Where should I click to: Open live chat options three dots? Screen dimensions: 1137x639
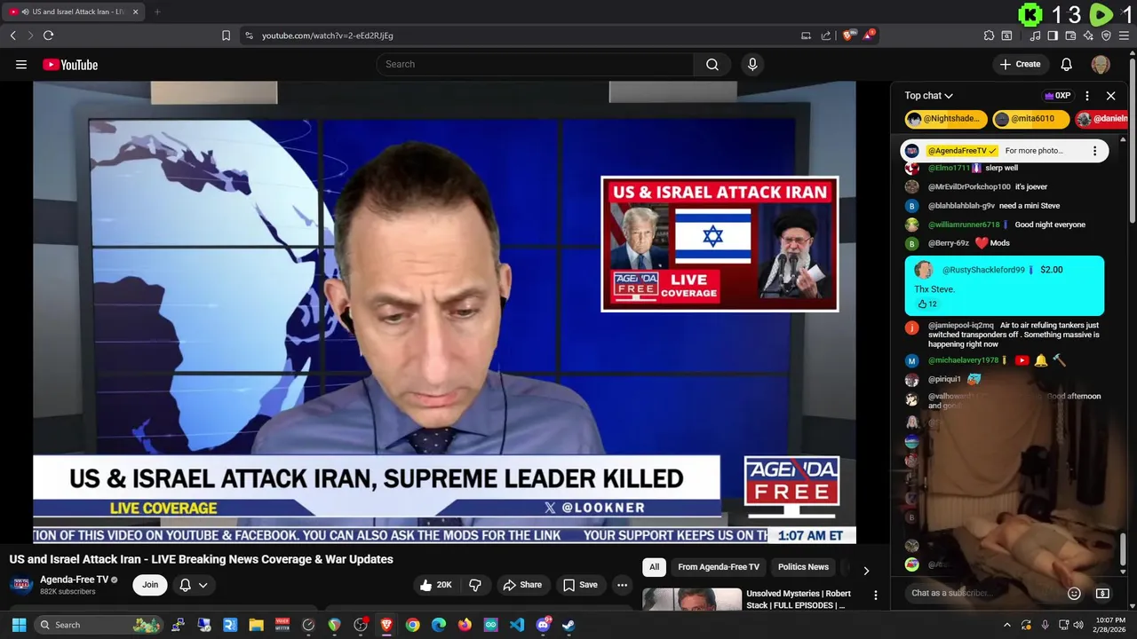(1086, 96)
